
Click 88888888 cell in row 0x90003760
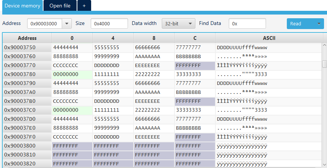(x=72, y=57)
